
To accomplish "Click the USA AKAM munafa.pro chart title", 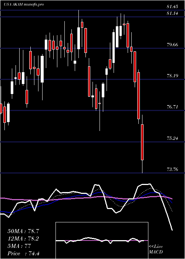I will coord(24,4).
